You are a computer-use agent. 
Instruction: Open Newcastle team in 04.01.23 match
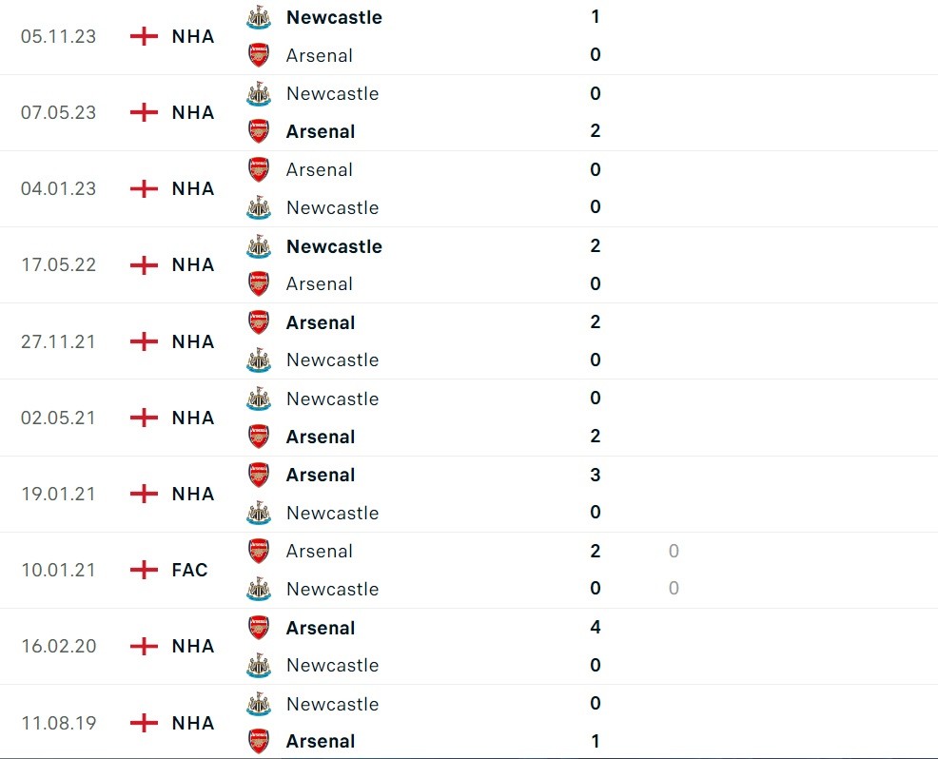point(332,207)
